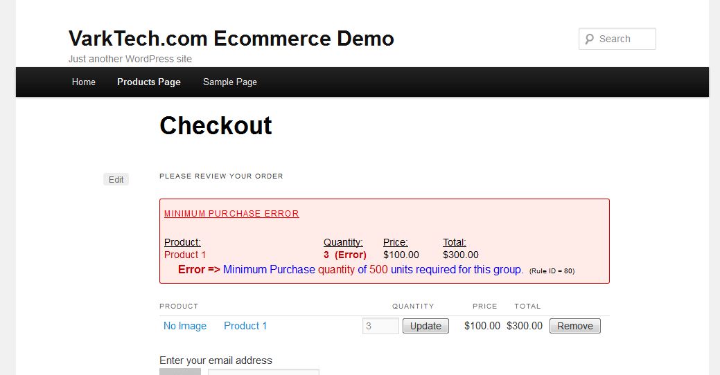Click the Update quantity button
The image size is (720, 375).
pos(425,326)
